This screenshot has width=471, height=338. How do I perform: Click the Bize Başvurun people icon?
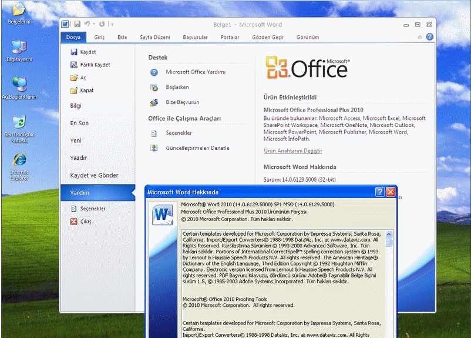154,102
